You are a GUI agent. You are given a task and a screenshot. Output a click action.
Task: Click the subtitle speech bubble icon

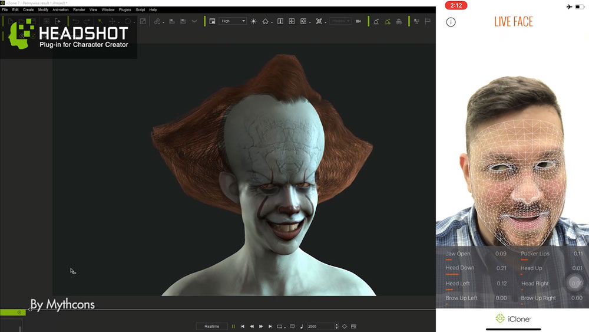coord(292,326)
